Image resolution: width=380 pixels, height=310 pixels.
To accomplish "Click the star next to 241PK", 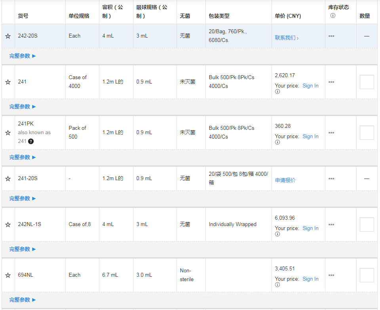I will 8,133.
